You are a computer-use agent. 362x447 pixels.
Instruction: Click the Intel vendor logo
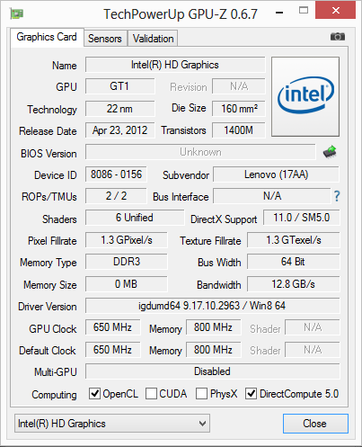(305, 96)
